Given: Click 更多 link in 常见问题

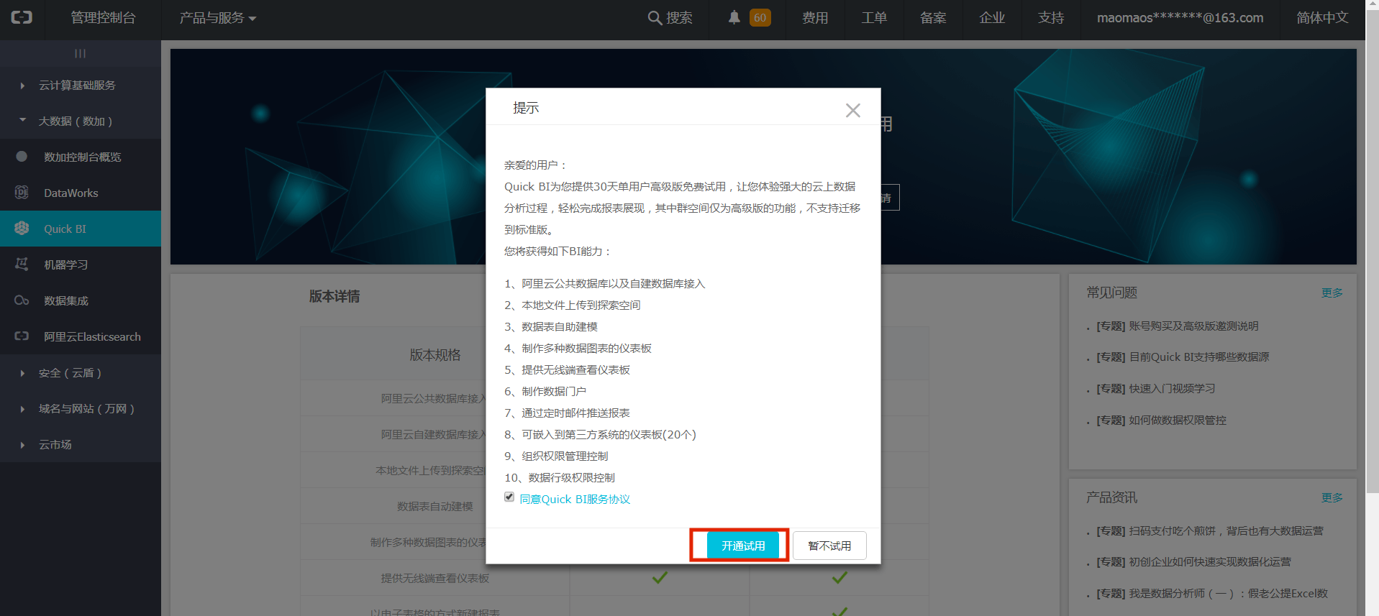Looking at the screenshot, I should coord(1332,293).
